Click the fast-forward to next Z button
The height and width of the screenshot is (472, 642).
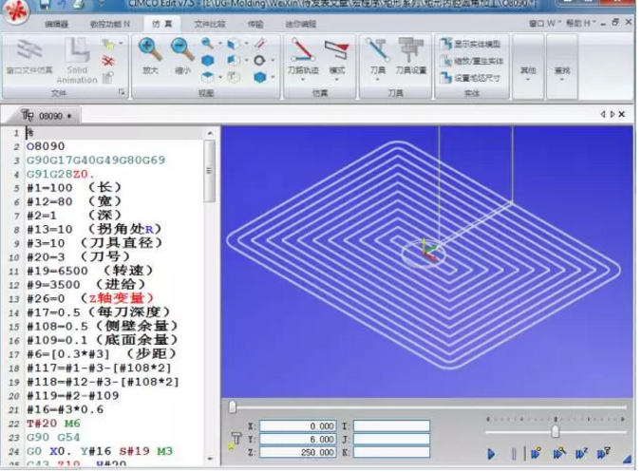[x=581, y=453]
